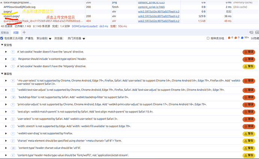Collapse the 兼容性 issues section
This screenshot has width=259, height=159.
click(x=2, y=73)
